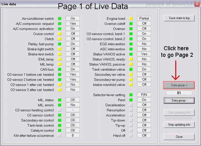
Task: Click the yellow indicator for Secondary-air pump
Action: pyautogui.click(x=131, y=79)
